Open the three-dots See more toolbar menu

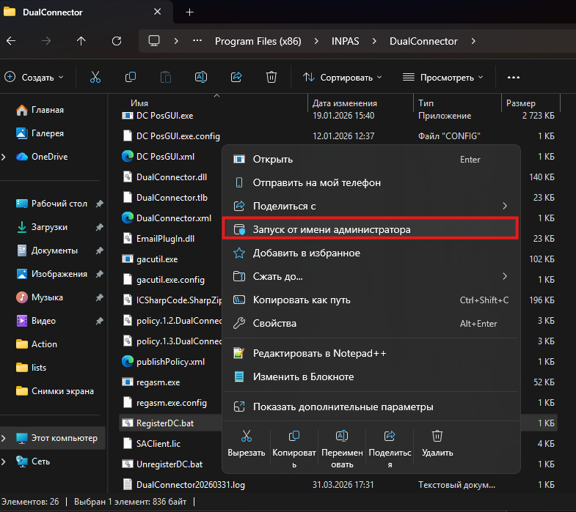point(513,77)
